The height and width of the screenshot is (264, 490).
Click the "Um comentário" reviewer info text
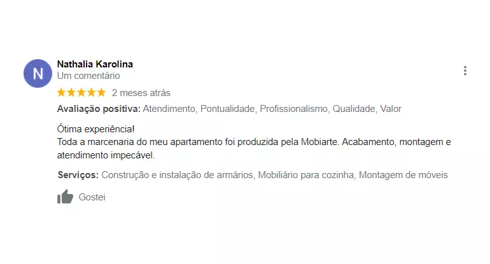(x=88, y=76)
